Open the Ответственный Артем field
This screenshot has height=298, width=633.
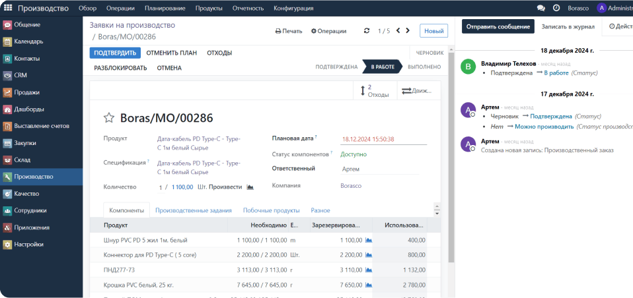coord(380,169)
